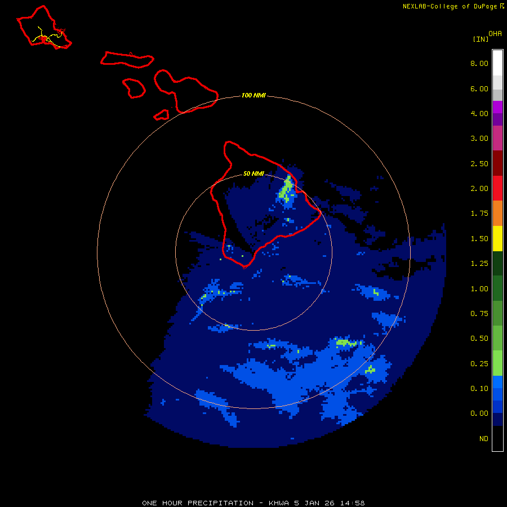The image size is (507, 507).
Task: Click the 4.00 legend value
Action: 479,113
